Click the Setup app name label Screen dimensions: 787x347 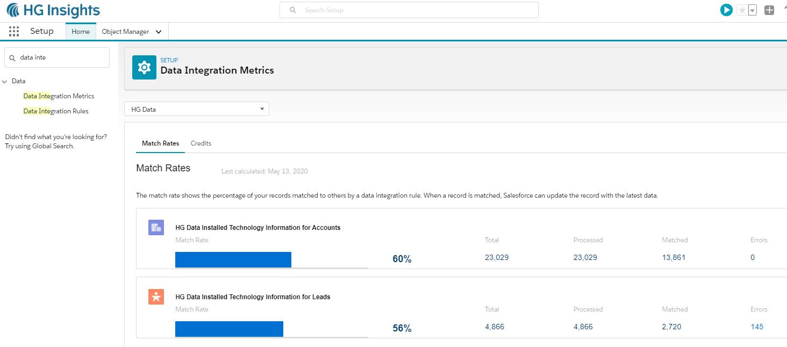tap(42, 31)
